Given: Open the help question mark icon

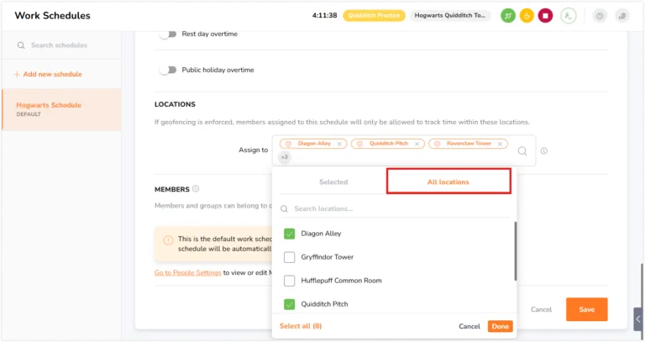Looking at the screenshot, I should point(600,16).
